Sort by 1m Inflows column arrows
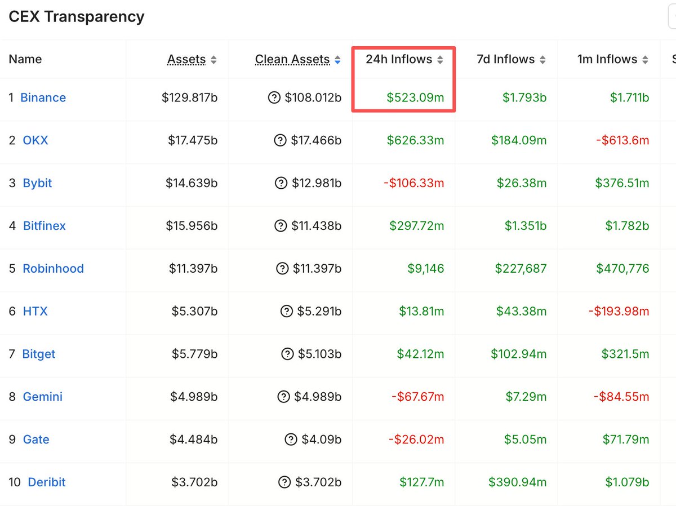 (x=645, y=60)
